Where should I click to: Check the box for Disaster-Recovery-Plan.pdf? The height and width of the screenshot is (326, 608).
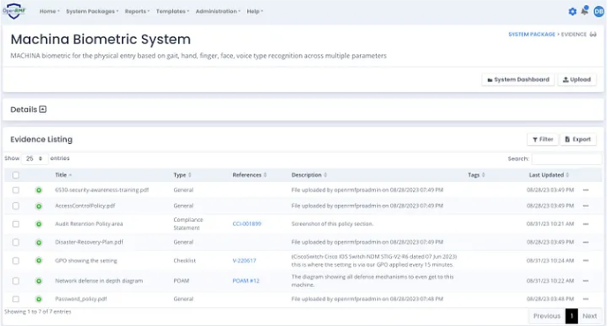(16, 242)
